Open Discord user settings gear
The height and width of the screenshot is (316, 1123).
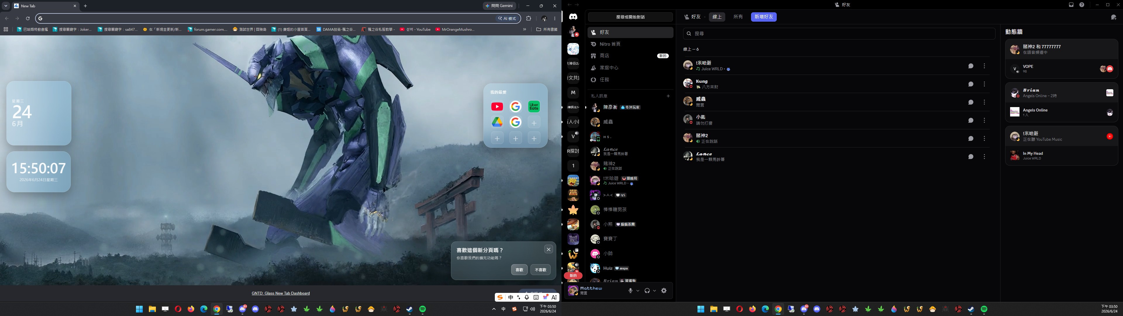664,291
